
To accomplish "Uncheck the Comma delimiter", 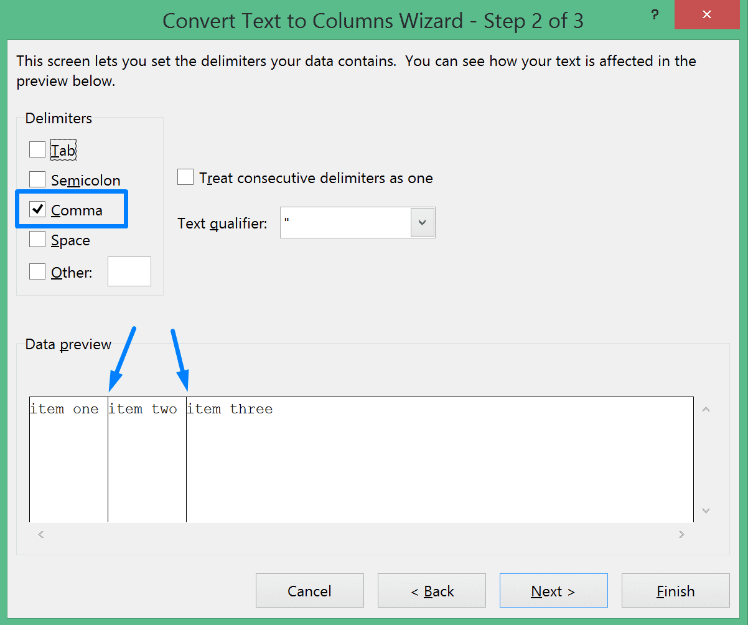I will tap(37, 210).
